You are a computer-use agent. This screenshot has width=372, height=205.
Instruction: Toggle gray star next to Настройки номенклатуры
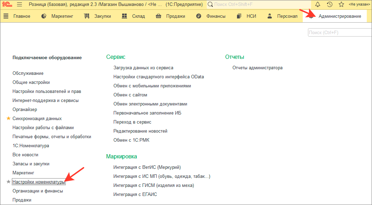tap(9, 182)
